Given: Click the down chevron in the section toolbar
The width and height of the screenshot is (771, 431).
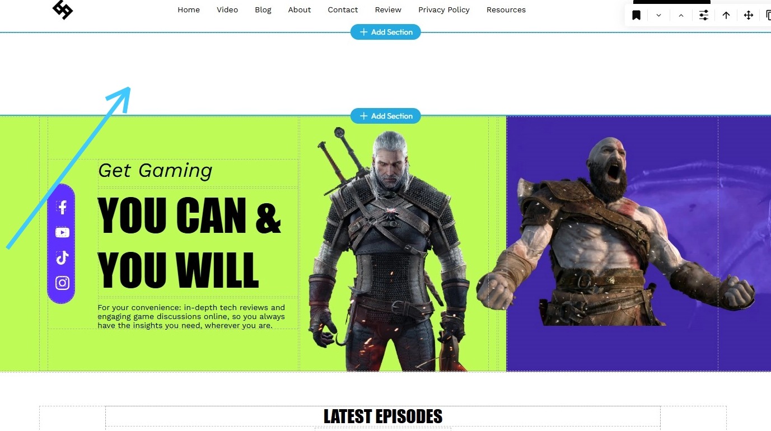Looking at the screenshot, I should coord(659,15).
